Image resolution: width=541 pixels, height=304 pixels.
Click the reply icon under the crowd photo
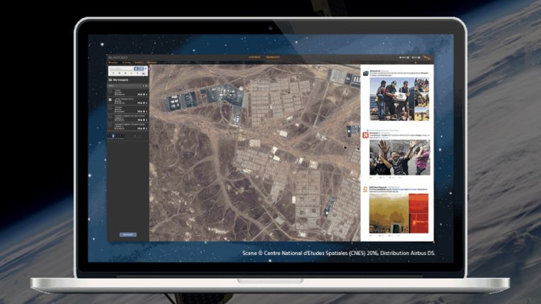(x=372, y=178)
